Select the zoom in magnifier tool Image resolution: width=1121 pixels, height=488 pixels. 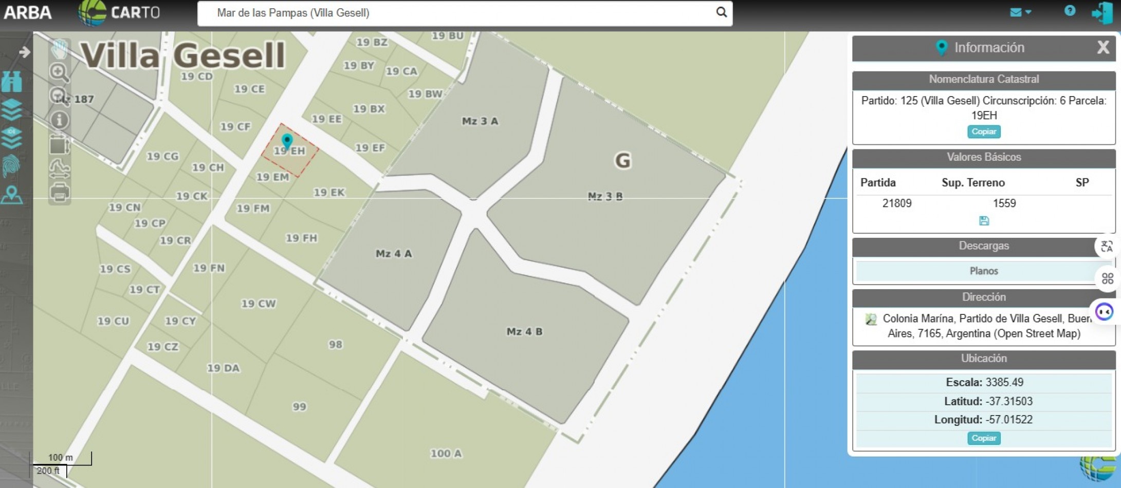click(x=60, y=72)
